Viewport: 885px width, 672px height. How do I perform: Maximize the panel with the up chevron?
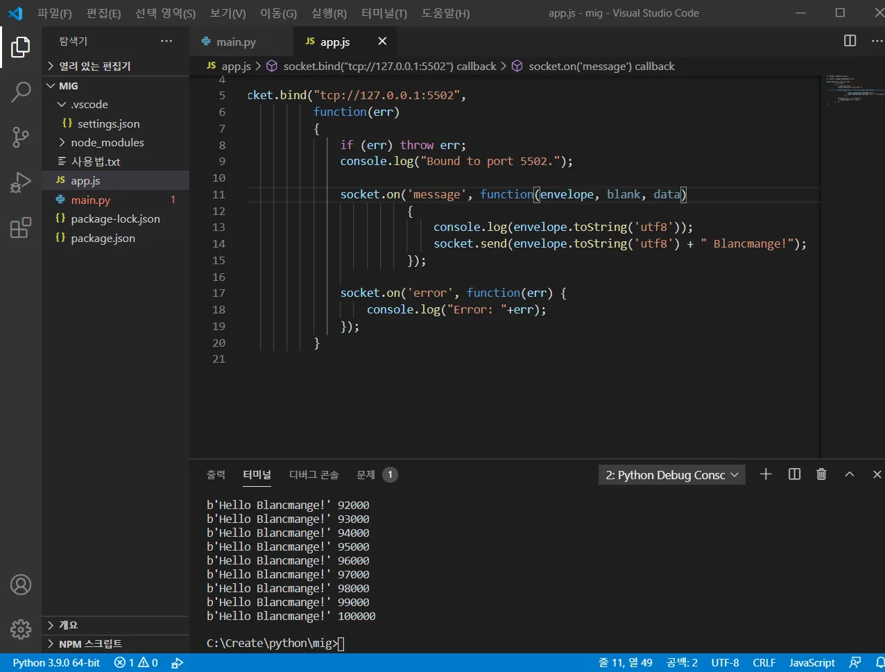pos(850,474)
